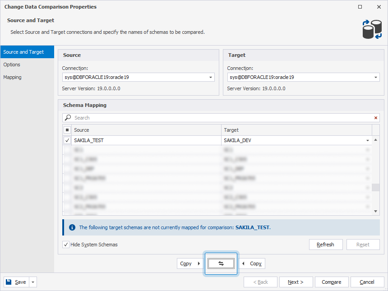Click the Save button
This screenshot has width=388, height=291.
(x=16, y=282)
